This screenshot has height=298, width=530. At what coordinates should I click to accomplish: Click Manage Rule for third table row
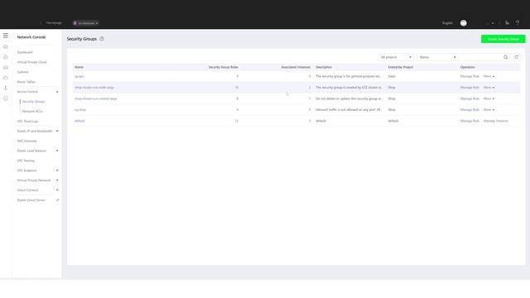tap(470, 99)
